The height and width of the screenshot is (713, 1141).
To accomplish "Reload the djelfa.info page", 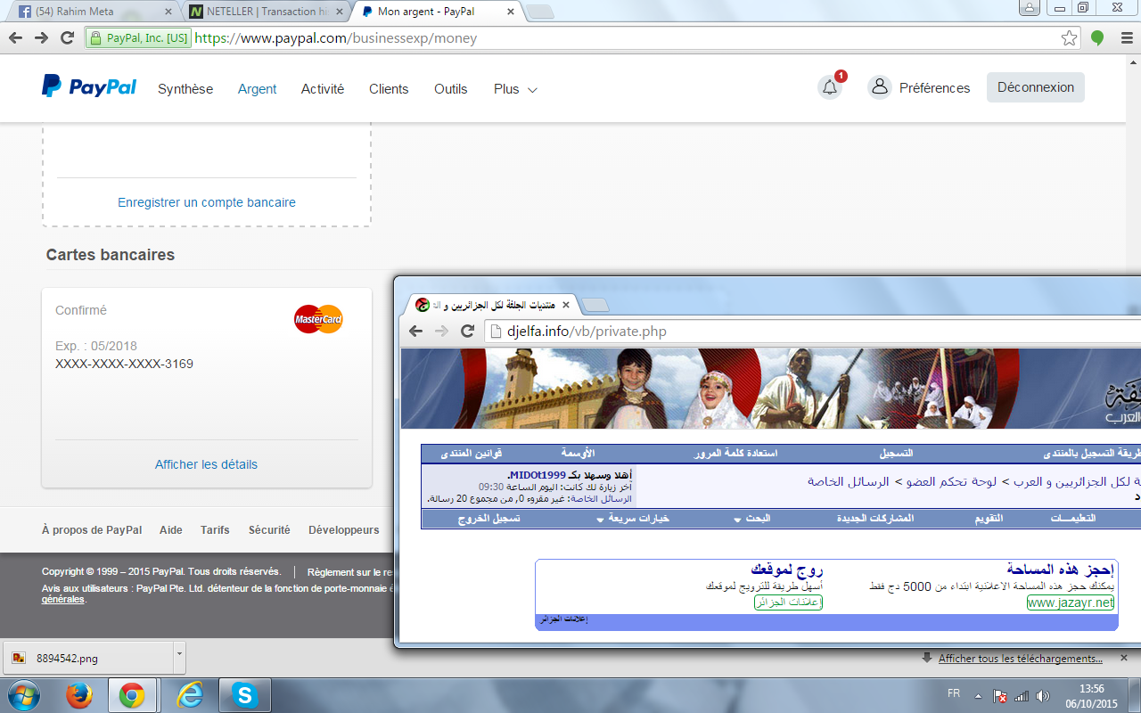I will pos(467,331).
